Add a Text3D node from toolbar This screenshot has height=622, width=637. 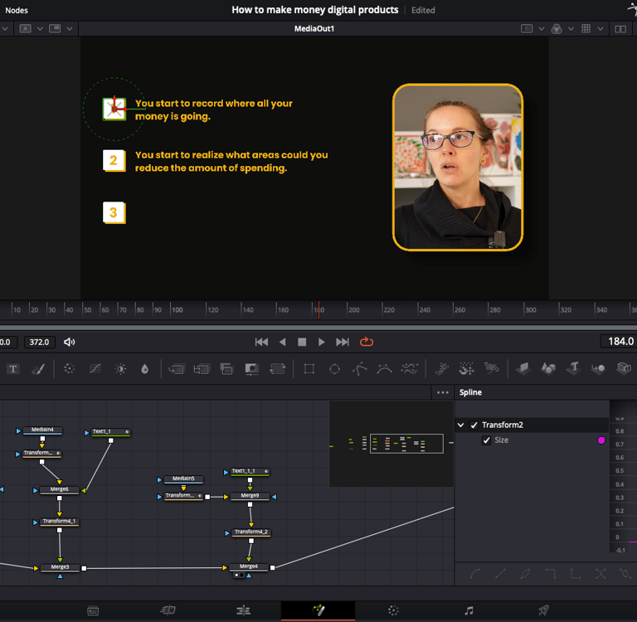[573, 368]
